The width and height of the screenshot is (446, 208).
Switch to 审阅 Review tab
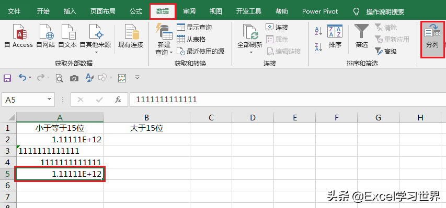[189, 11]
